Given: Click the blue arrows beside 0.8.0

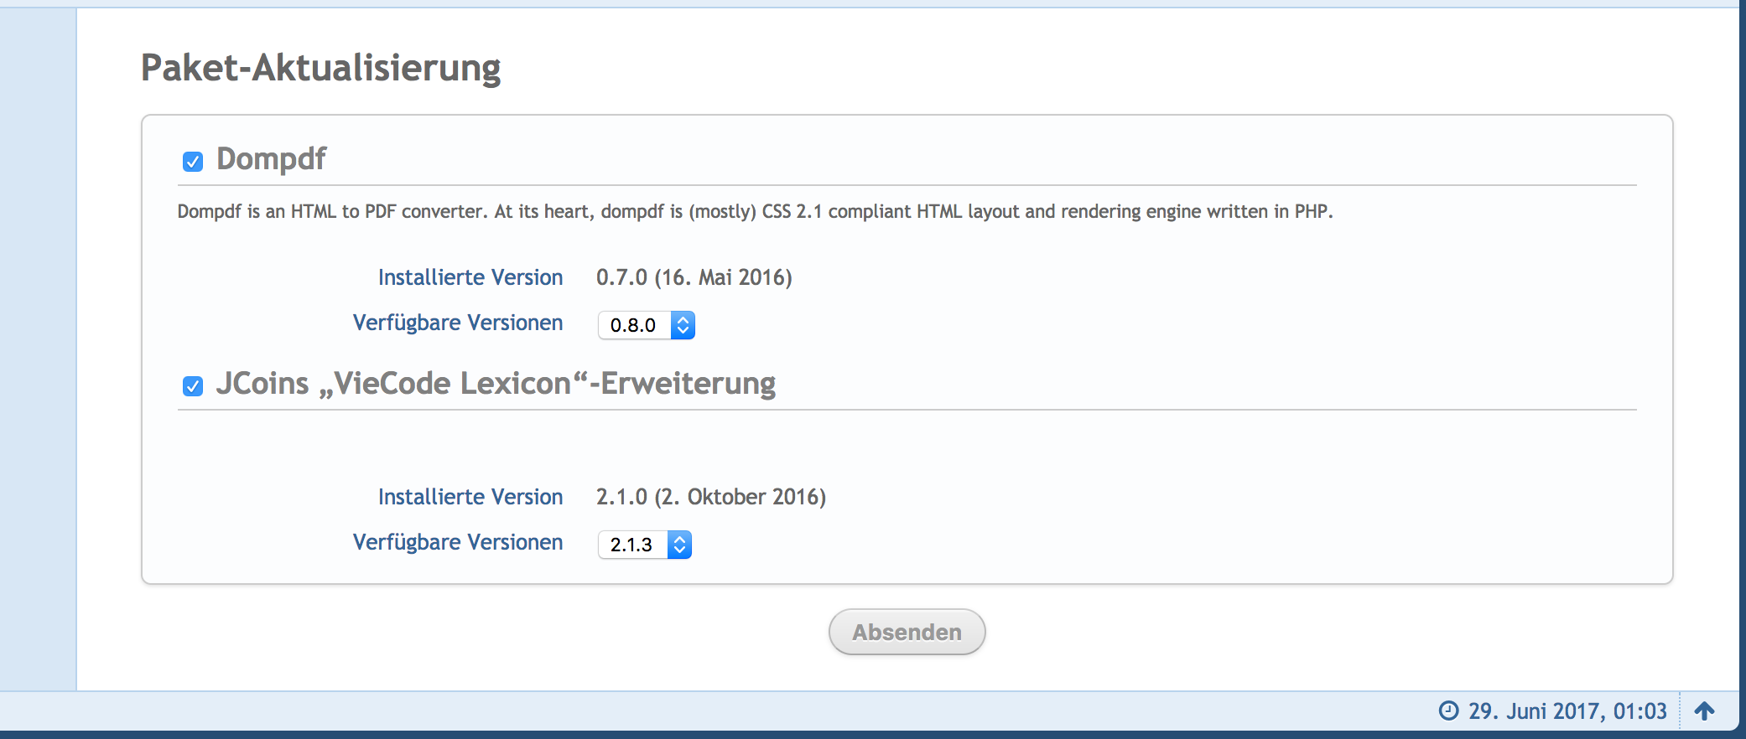Looking at the screenshot, I should coord(683,325).
